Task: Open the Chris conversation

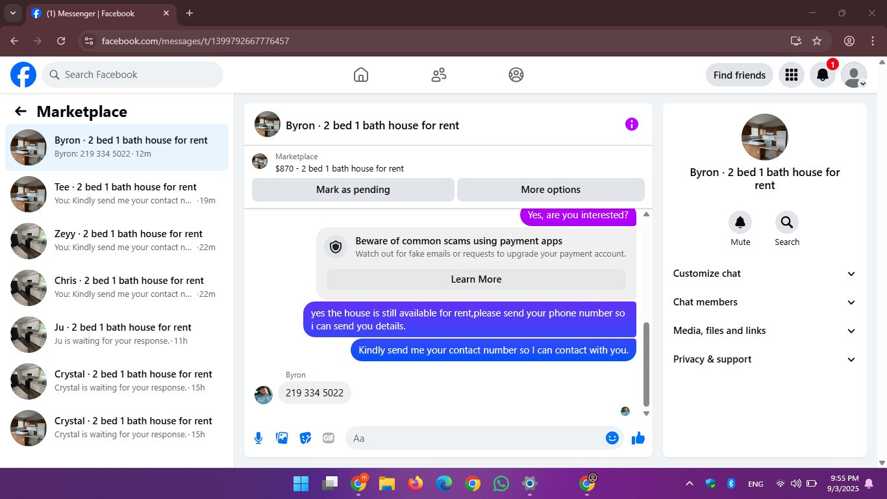Action: (x=117, y=288)
